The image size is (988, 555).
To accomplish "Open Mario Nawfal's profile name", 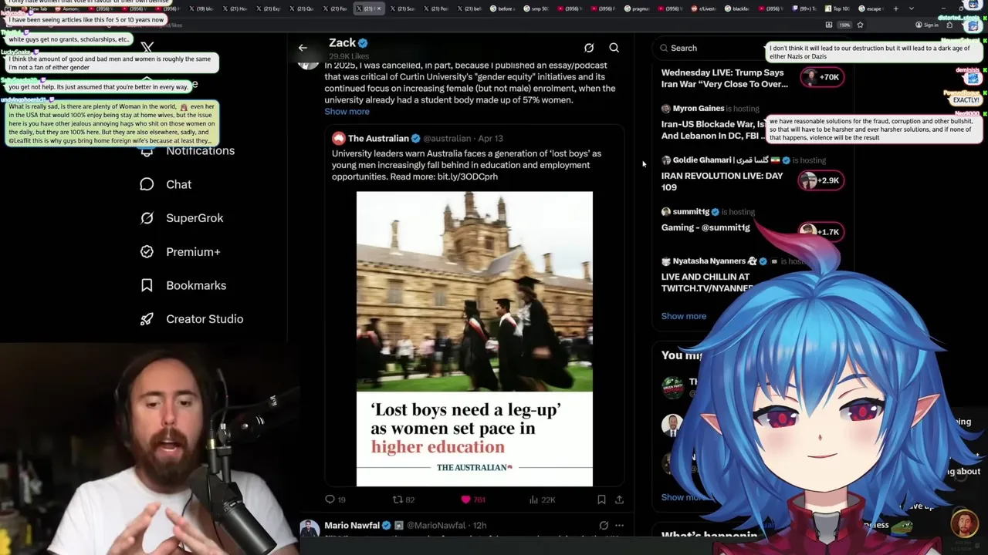I will coord(352,526).
